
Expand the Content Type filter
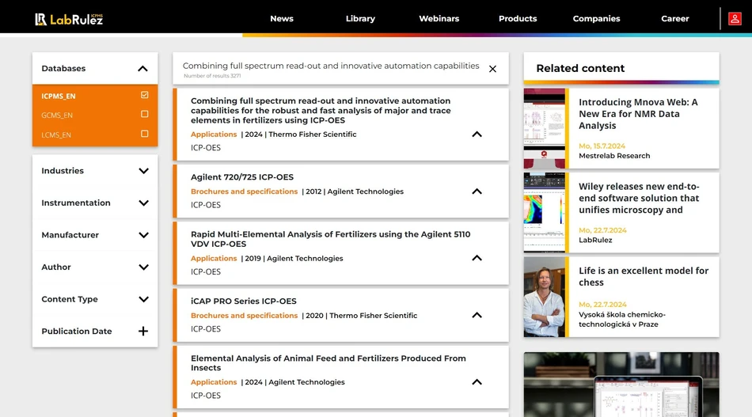coord(143,300)
